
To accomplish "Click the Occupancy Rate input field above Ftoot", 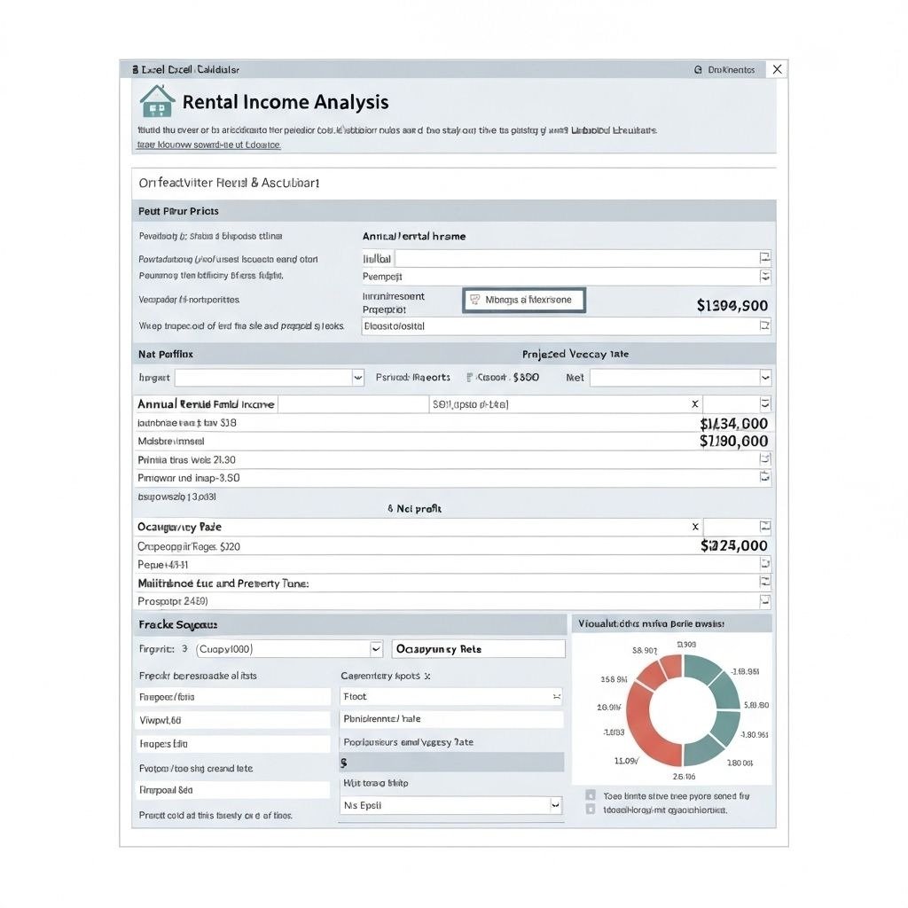I will tap(478, 649).
